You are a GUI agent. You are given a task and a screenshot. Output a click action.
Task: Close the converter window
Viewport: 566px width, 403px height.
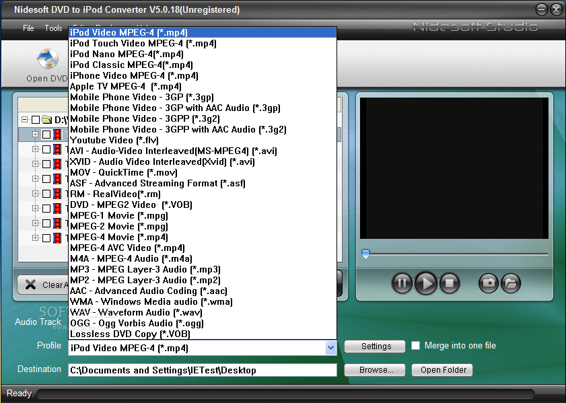(x=557, y=9)
